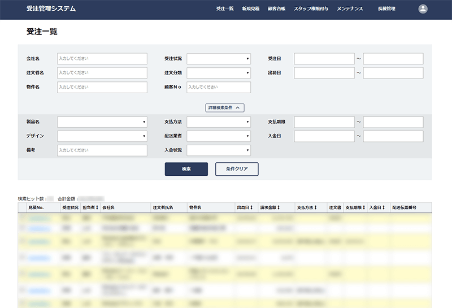Screen dimensions: 452x308
Task: Open the 受注状況 dropdown
Action: [x=218, y=59]
